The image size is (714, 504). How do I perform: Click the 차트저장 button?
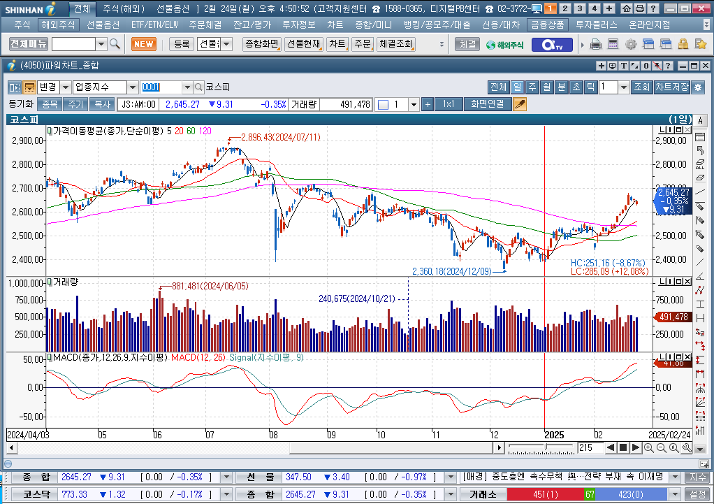click(671, 87)
